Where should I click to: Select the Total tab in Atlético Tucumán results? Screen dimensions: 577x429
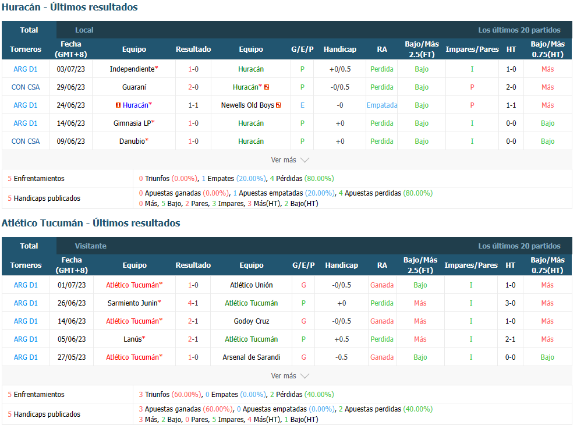pos(29,246)
